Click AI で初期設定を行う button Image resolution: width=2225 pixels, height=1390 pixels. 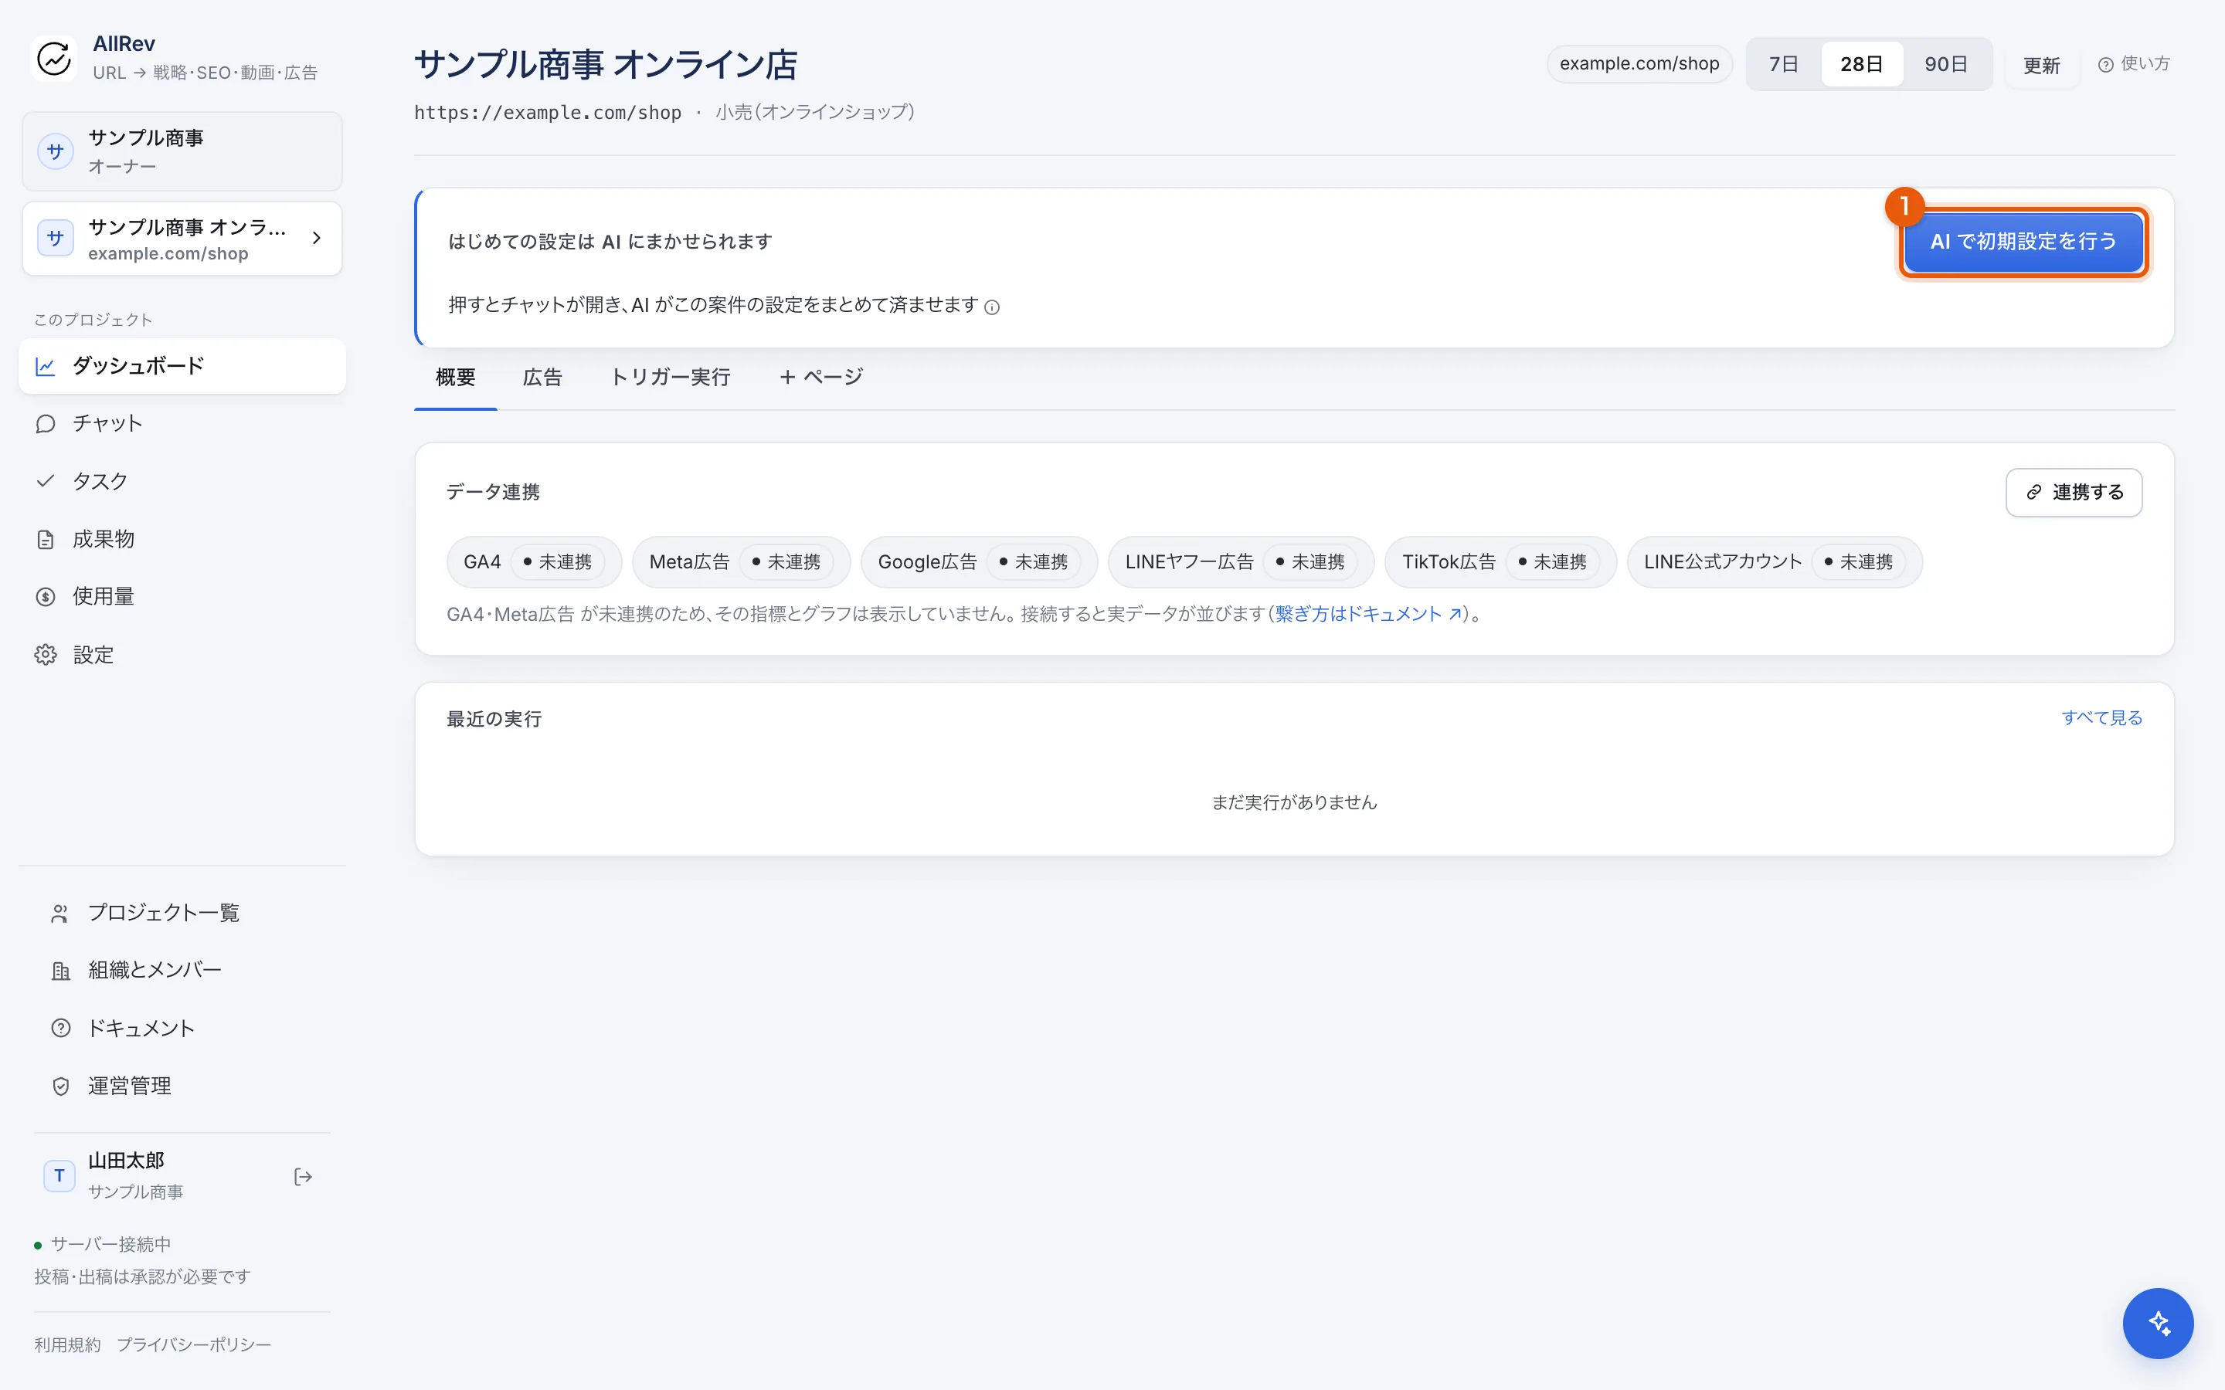2023,242
